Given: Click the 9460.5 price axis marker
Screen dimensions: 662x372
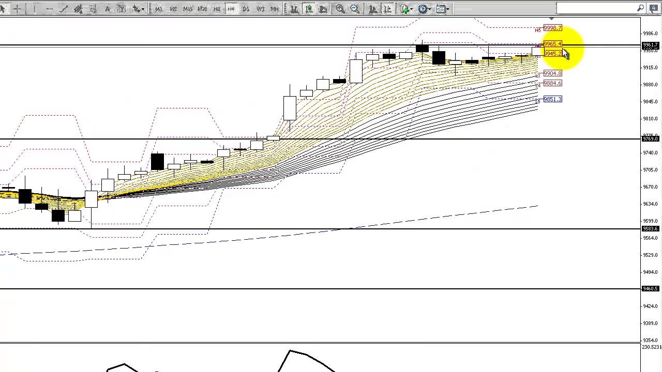Looking at the screenshot, I should click(x=650, y=289).
